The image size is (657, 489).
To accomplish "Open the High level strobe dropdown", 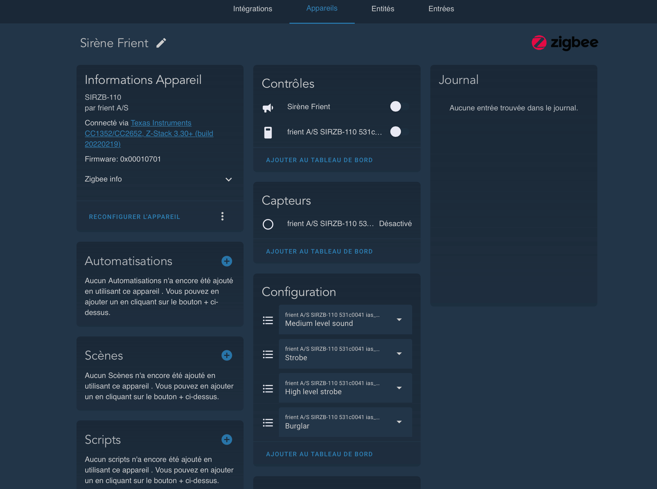I will coord(345,388).
